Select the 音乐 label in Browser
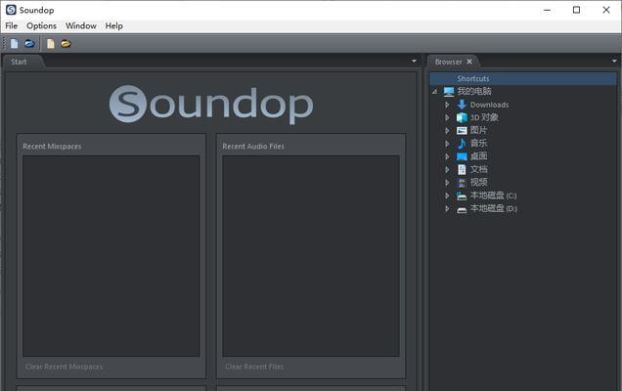Image resolution: width=622 pixels, height=391 pixels. coord(478,144)
